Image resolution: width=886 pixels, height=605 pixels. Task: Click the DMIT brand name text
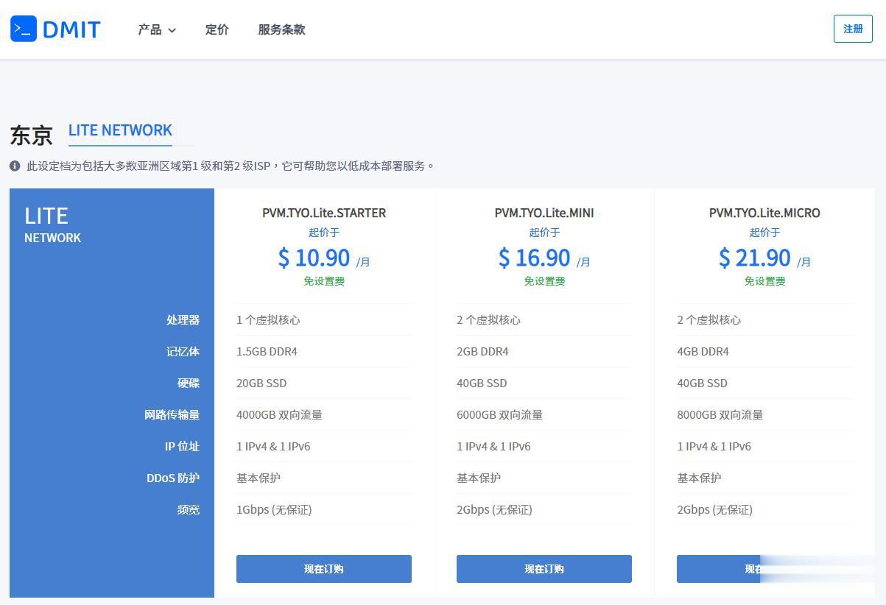tap(71, 29)
